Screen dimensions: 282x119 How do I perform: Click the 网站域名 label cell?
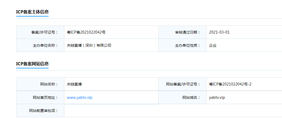tap(182, 98)
